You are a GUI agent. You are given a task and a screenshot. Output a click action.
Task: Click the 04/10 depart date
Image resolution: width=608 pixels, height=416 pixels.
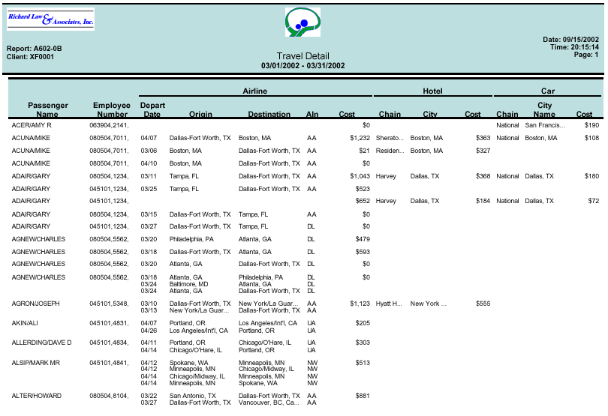coord(149,163)
